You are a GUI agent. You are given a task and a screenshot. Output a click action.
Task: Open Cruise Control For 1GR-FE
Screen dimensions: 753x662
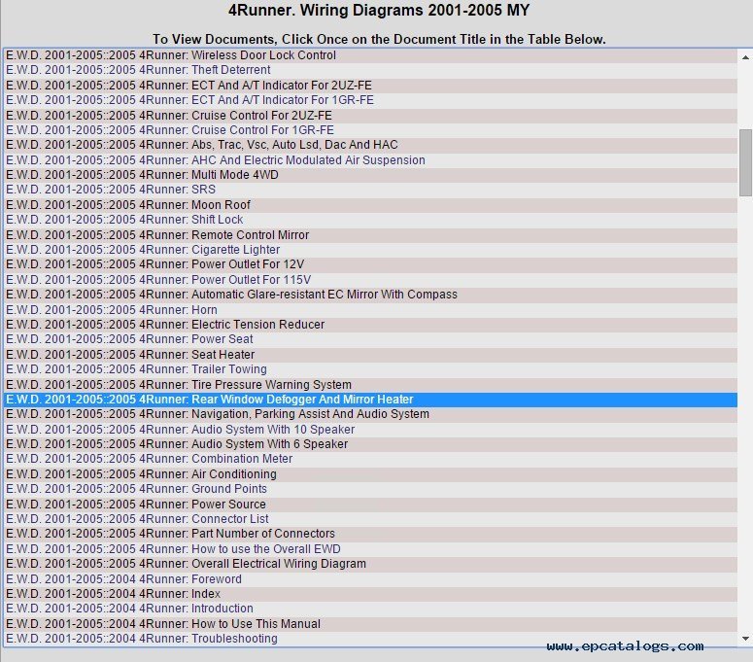[x=370, y=130]
